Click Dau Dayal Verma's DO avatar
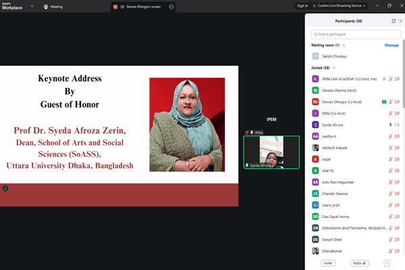Image resolution: width=405 pixels, height=270 pixels. [x=315, y=217]
